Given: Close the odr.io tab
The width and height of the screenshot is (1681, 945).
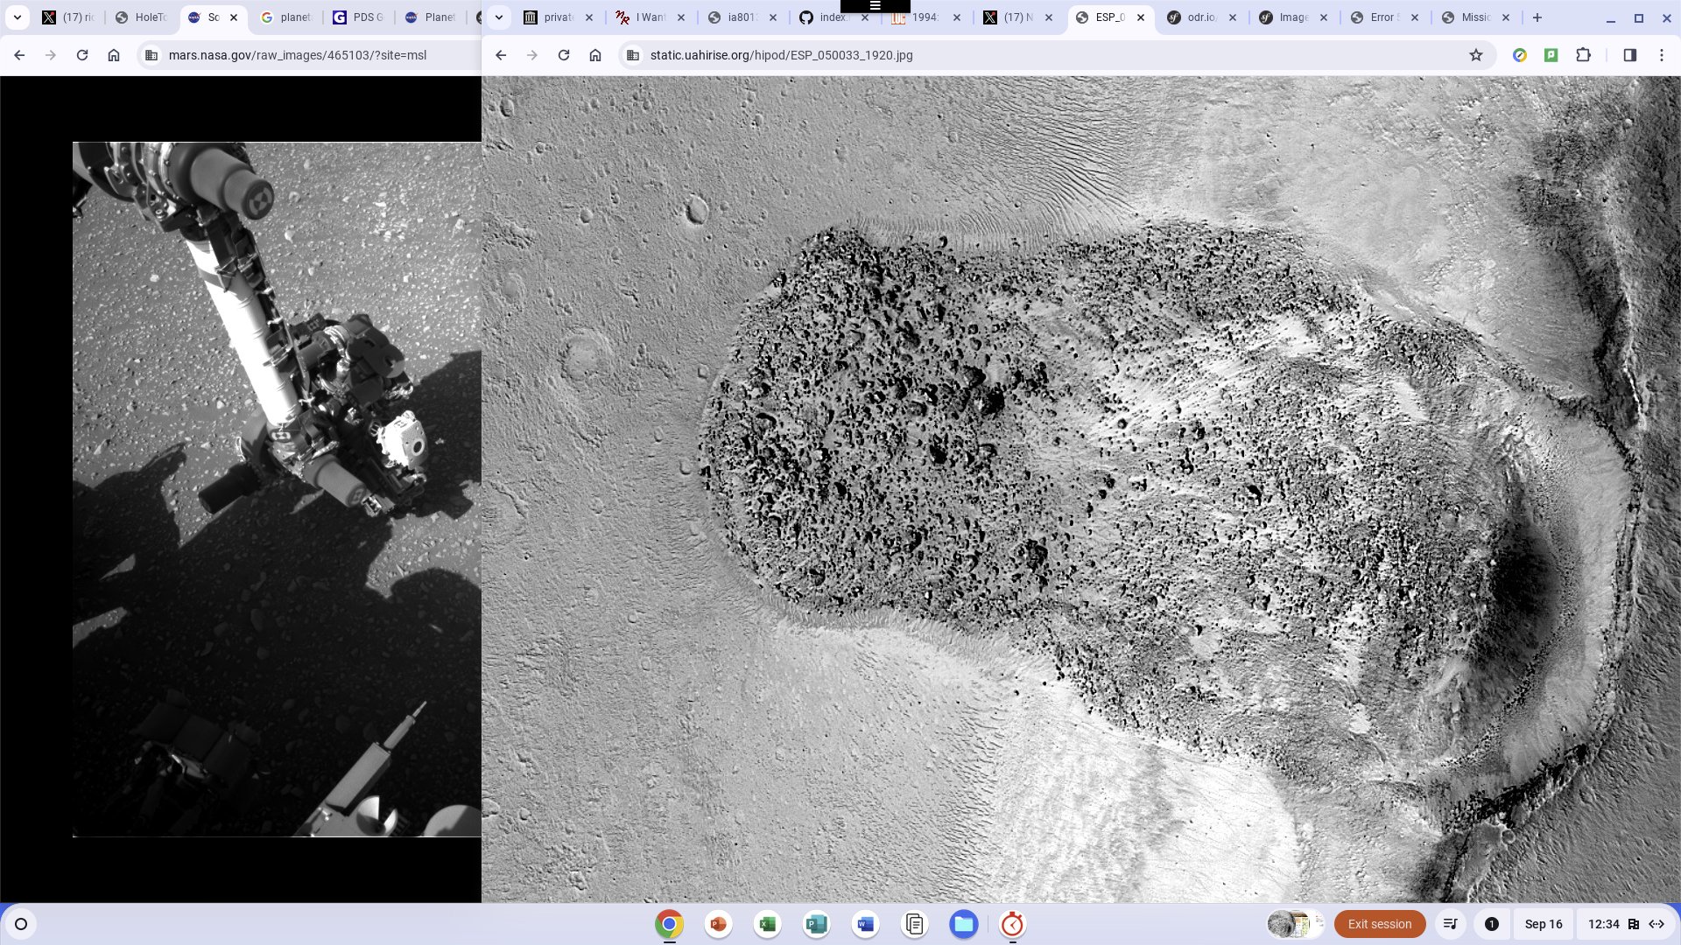Looking at the screenshot, I should click(x=1233, y=17).
